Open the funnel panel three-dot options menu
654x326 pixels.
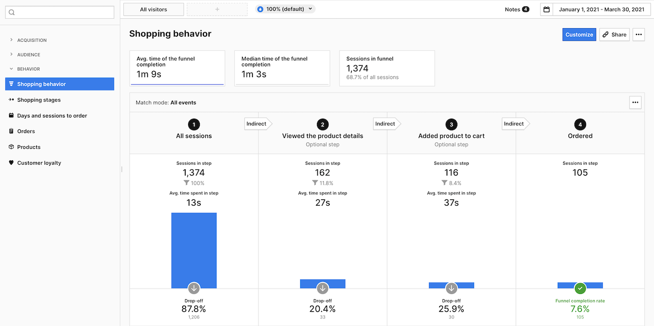pos(635,103)
